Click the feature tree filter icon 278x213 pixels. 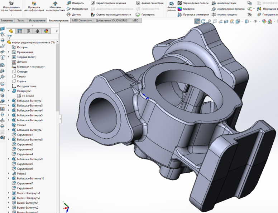(x=10, y=37)
